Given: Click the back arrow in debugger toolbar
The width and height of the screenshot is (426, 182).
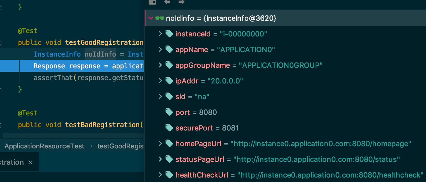Looking at the screenshot, I should coord(167,2).
